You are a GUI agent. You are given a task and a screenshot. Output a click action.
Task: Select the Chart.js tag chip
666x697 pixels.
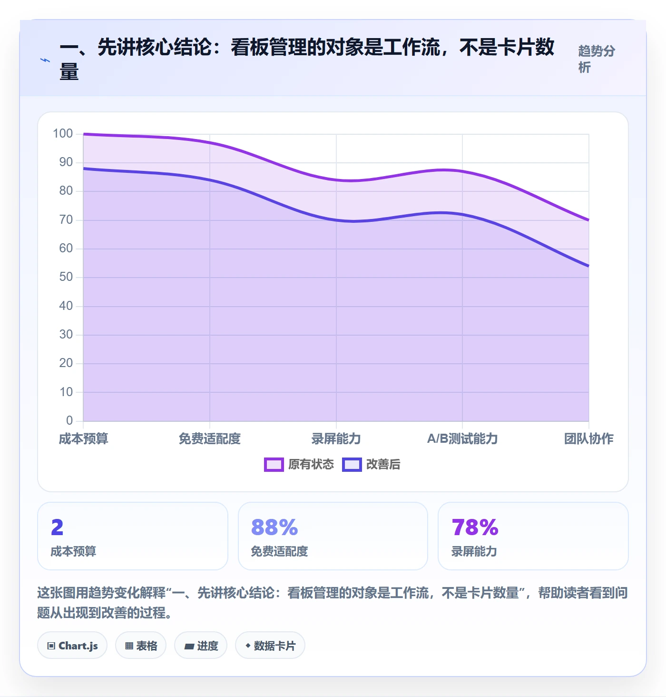tap(72, 646)
